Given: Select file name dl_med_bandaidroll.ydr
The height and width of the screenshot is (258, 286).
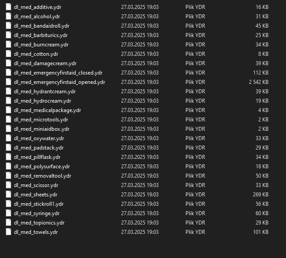Looking at the screenshot, I should 42,26.
